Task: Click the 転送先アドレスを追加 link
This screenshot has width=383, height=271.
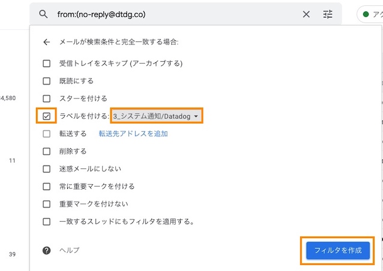Action: [x=133, y=134]
